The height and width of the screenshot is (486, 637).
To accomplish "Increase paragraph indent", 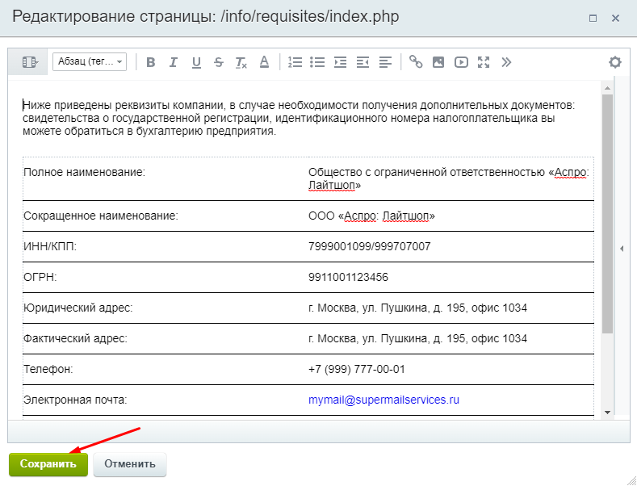I will pos(340,62).
